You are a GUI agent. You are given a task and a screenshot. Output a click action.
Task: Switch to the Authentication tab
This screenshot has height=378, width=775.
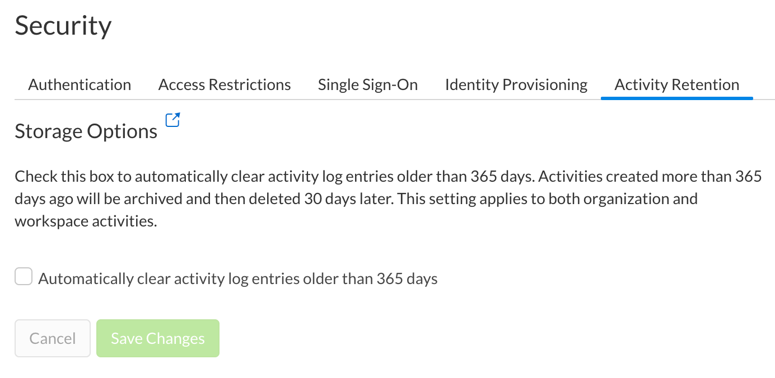79,84
